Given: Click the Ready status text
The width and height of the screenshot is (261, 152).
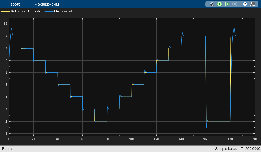Looking at the screenshot, I should click(x=7, y=149).
